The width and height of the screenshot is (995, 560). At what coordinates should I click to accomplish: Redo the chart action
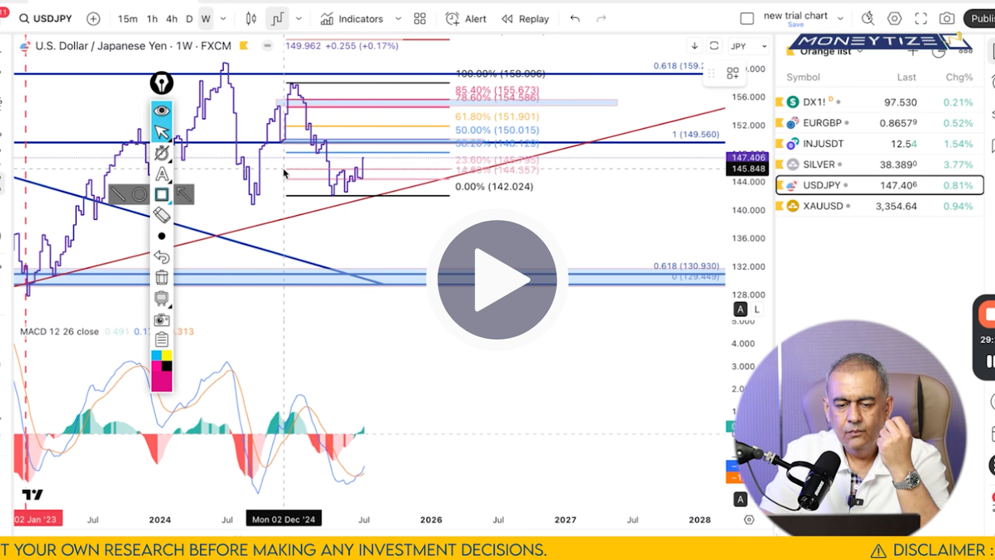point(601,19)
